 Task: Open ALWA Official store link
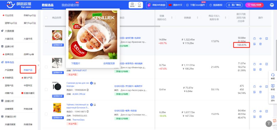pos(79,94)
